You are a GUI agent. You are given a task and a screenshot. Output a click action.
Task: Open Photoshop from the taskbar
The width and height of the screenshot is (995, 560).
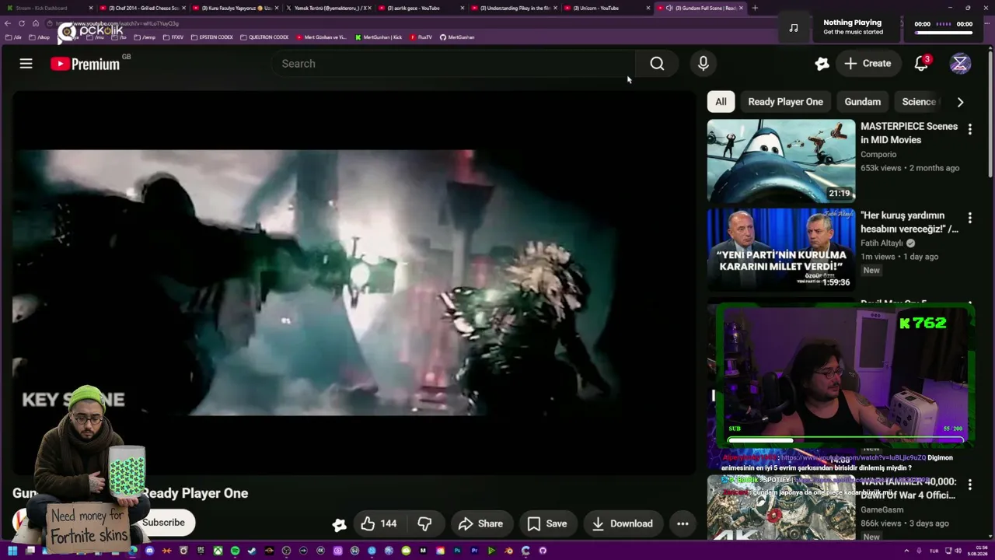tap(457, 551)
